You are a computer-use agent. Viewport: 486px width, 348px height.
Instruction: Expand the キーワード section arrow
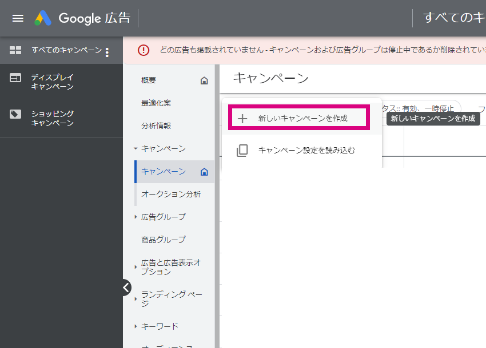[136, 326]
